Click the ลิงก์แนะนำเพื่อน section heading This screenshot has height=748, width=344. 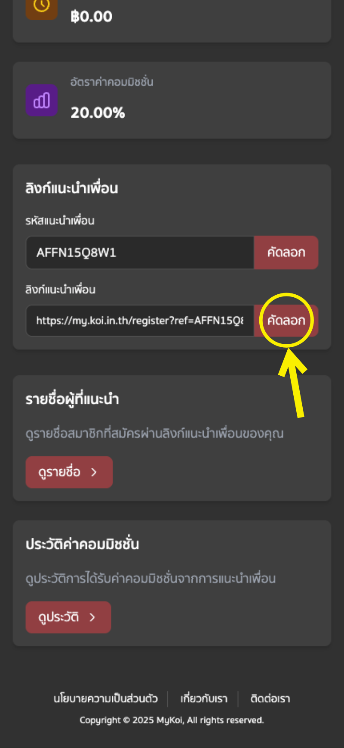pos(72,188)
